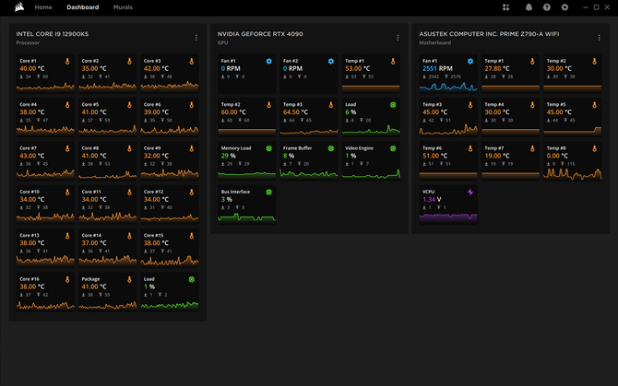Click thermometer icon on GPU Temp #3 card

(x=331, y=105)
